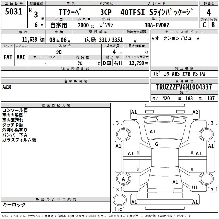
Task: Select lot number 5031
Action: tap(13, 11)
